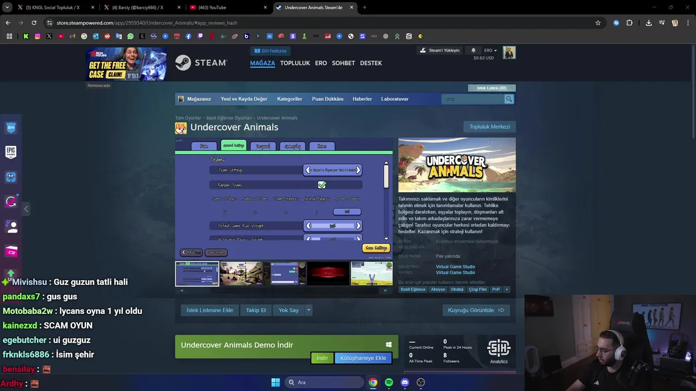Open the Kategoriler store menu

(289, 99)
